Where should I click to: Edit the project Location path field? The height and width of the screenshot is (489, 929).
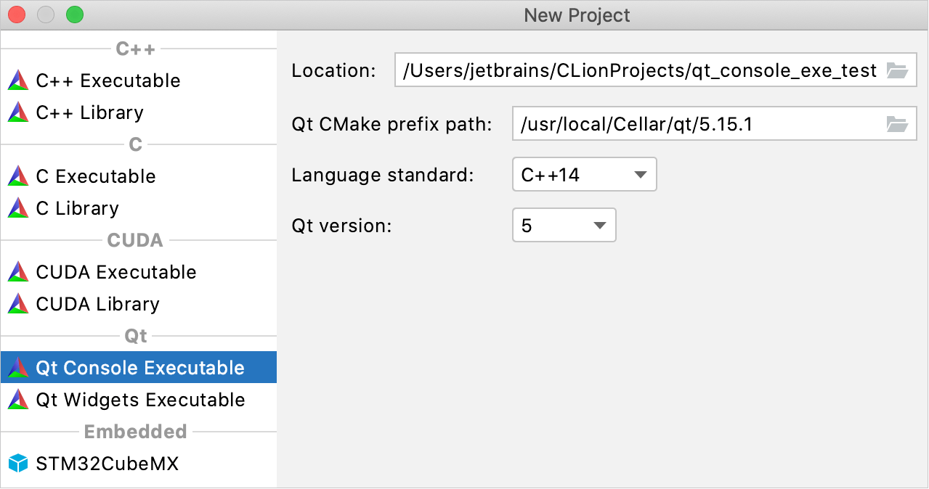click(x=639, y=70)
